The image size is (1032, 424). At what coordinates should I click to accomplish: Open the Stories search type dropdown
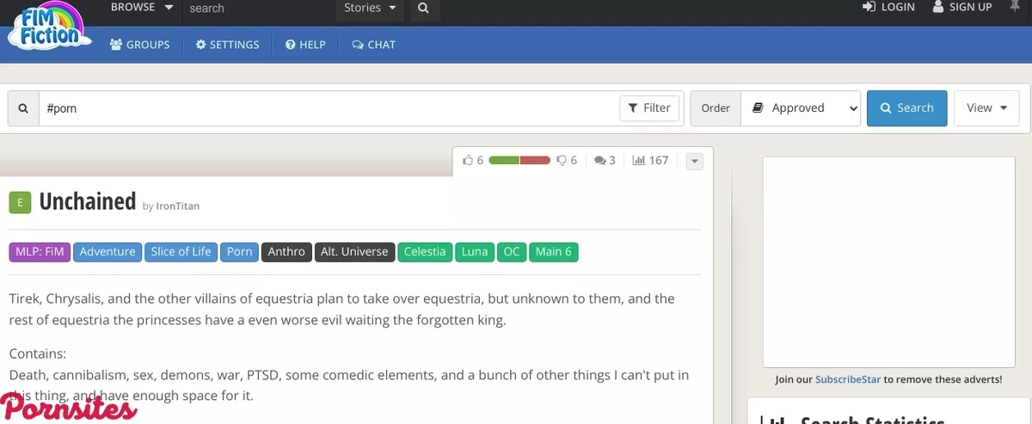371,8
